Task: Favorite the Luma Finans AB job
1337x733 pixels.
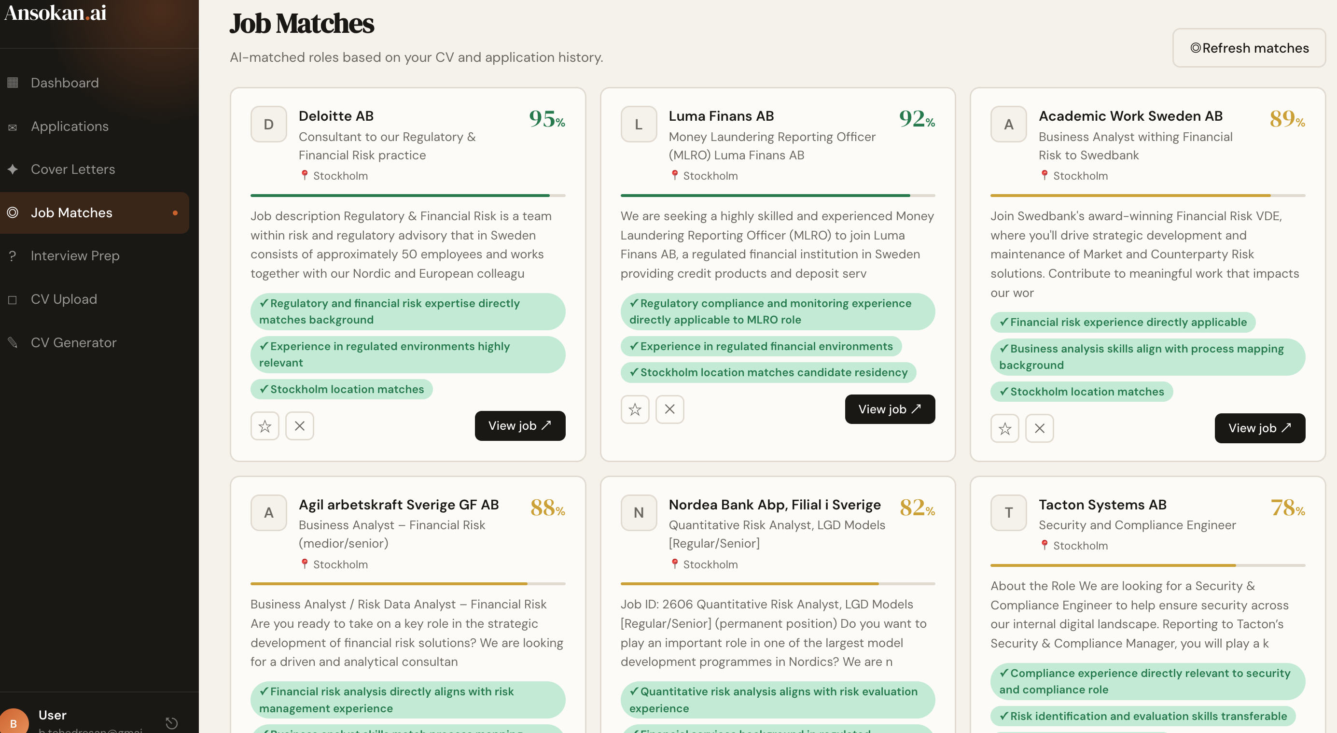Action: click(x=634, y=409)
